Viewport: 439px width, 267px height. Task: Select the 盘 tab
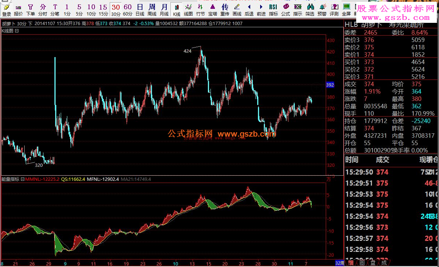coord(373,263)
